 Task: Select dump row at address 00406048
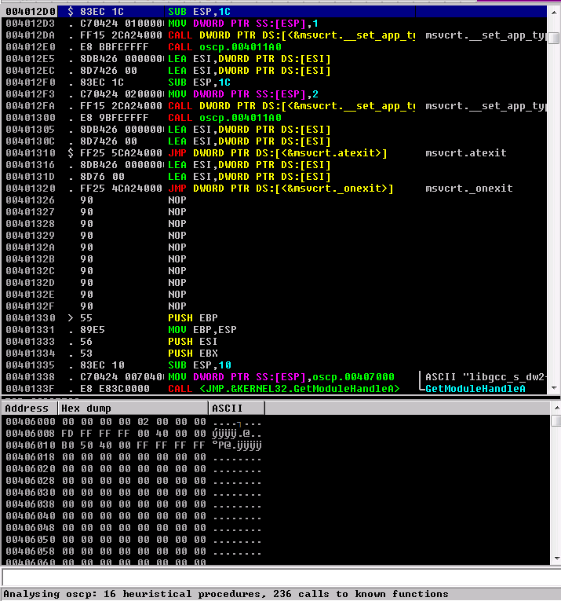coord(275,528)
